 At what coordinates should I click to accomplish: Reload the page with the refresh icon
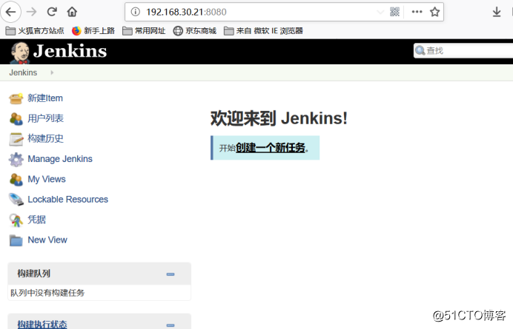[x=52, y=12]
